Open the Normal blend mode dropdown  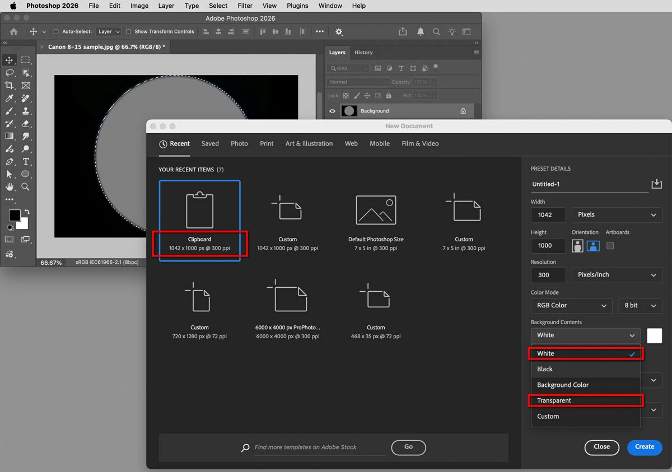[358, 82]
